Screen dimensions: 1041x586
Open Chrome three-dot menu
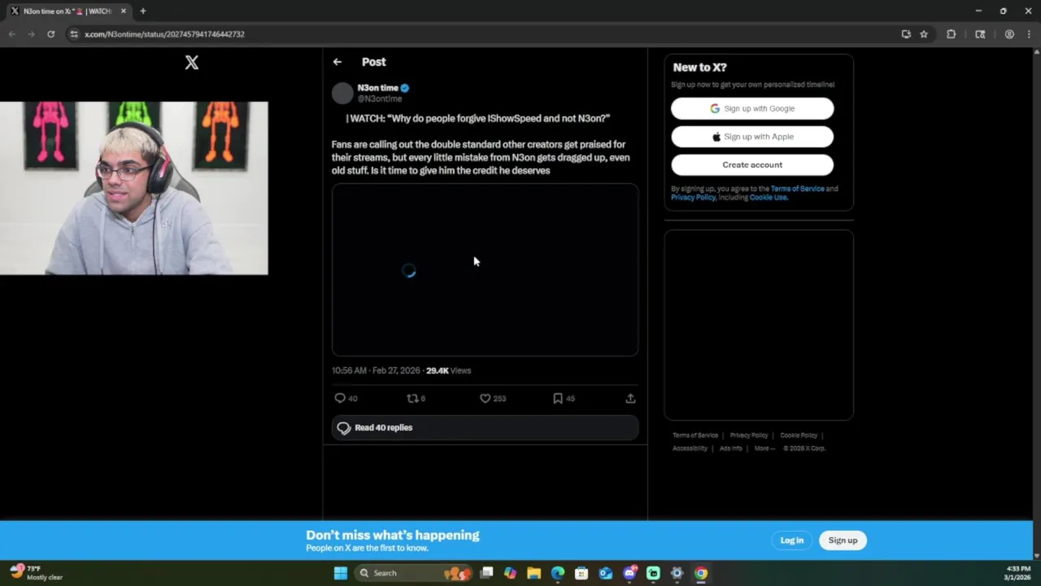click(1029, 34)
